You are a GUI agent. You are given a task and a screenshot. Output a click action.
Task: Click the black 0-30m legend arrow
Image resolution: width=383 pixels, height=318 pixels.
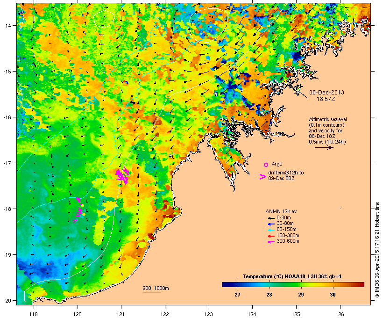271,218
